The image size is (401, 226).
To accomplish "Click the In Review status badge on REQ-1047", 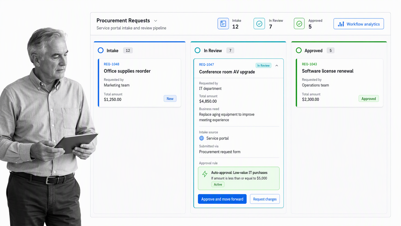I will point(263,66).
